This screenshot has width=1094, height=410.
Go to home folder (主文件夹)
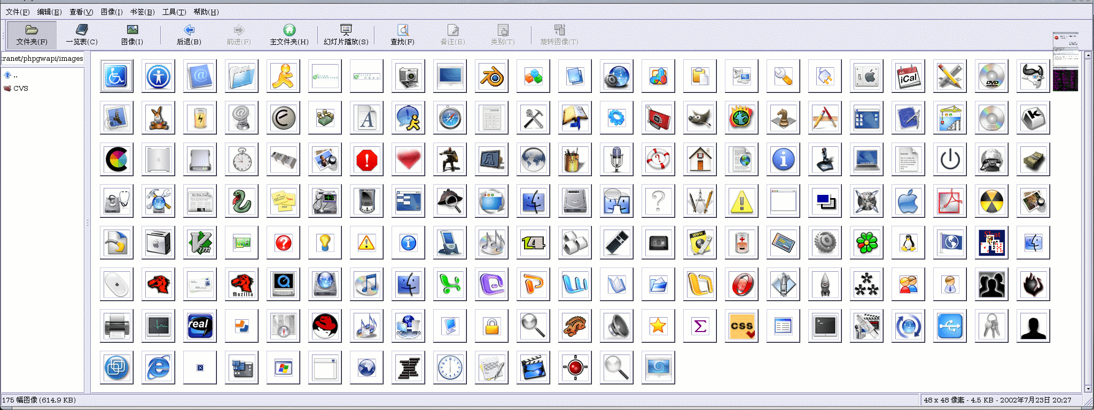[x=289, y=35]
